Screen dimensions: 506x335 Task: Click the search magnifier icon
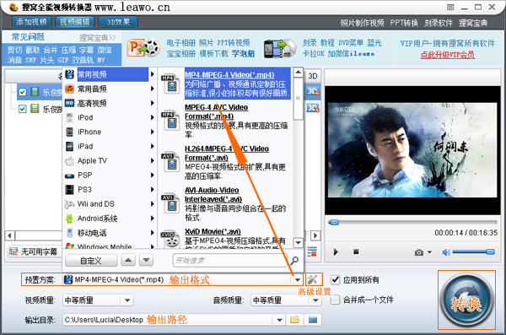pos(294,261)
